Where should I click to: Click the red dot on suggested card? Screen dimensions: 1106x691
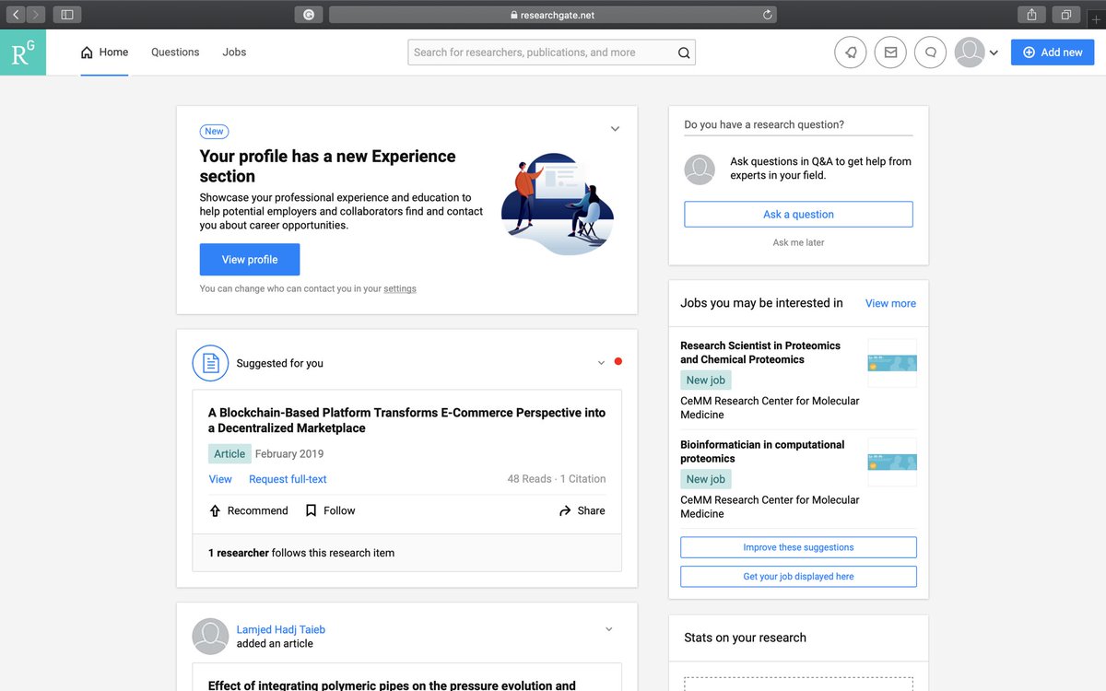tap(618, 361)
